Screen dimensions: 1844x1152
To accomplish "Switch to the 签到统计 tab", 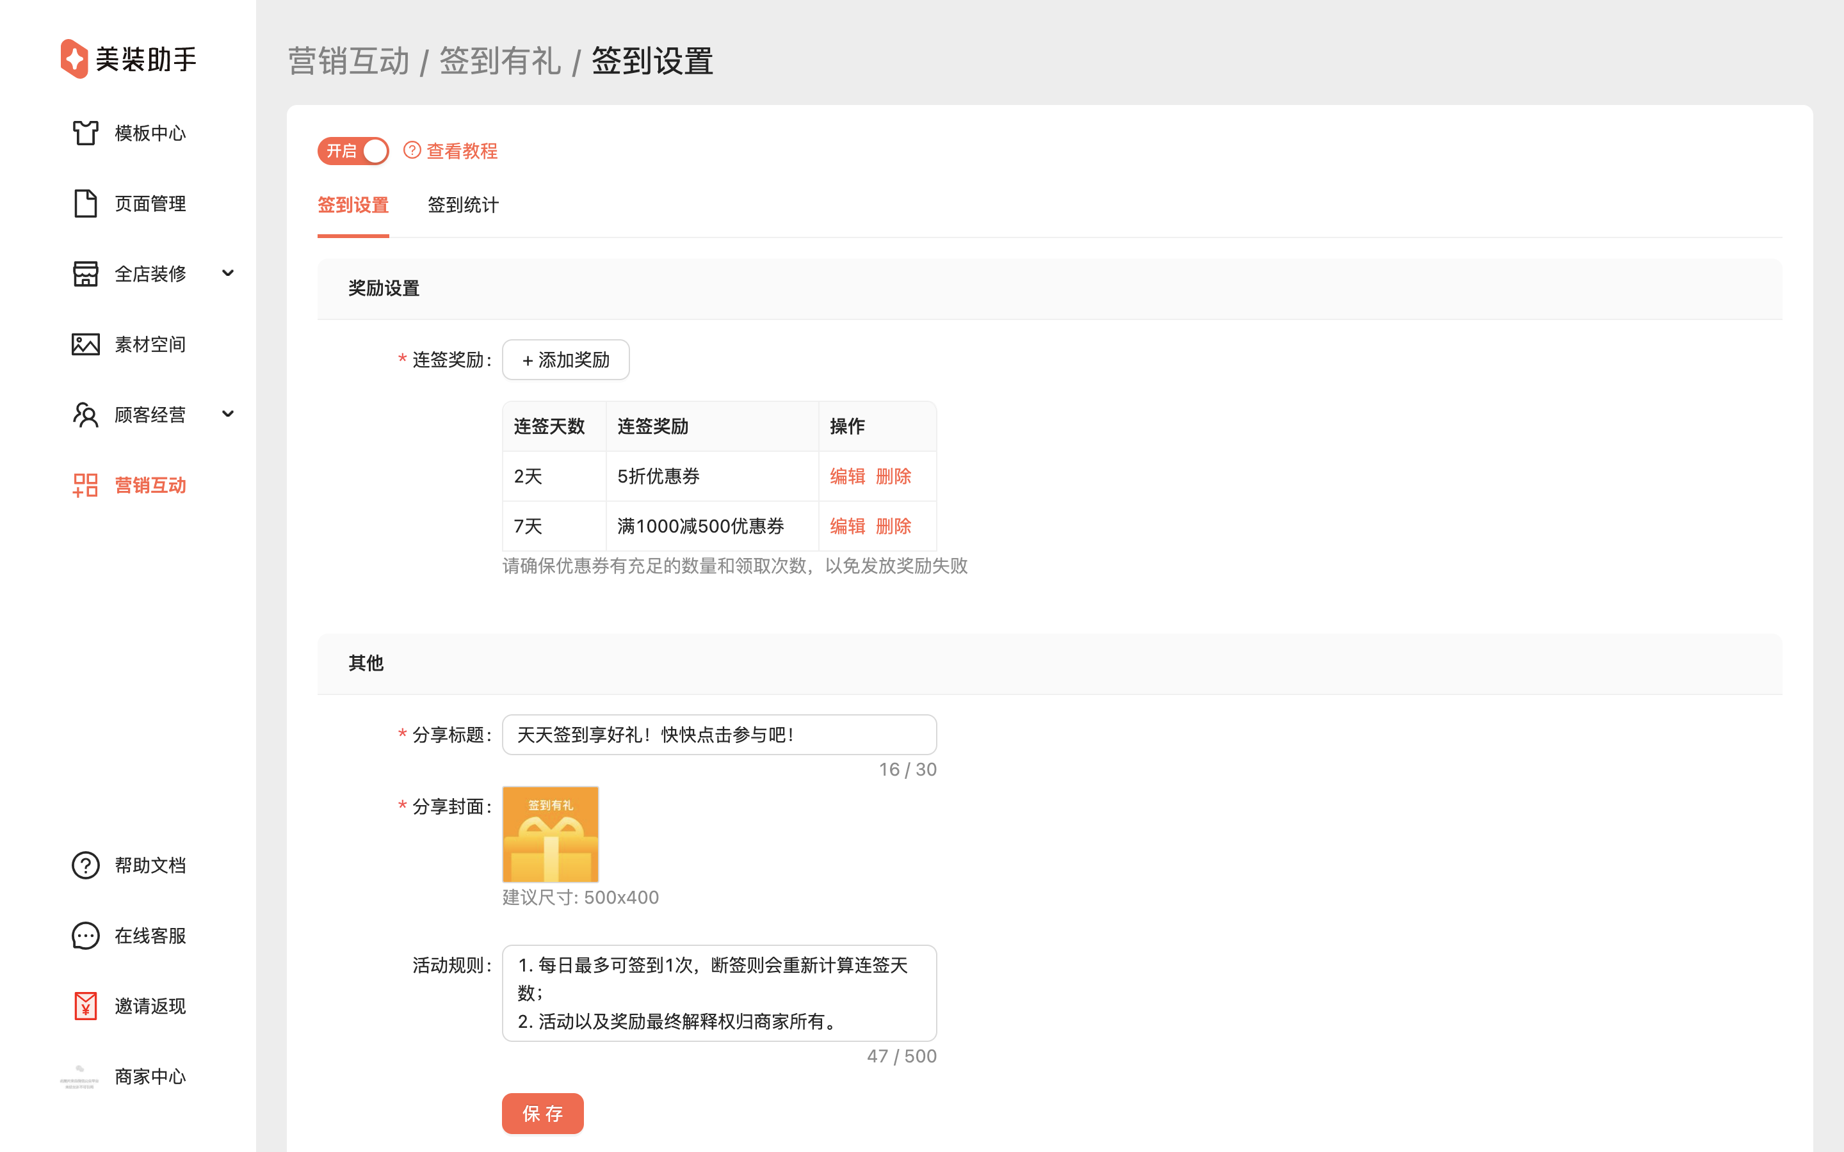I will point(462,205).
